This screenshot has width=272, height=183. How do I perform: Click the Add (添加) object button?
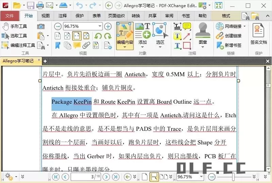(143, 34)
